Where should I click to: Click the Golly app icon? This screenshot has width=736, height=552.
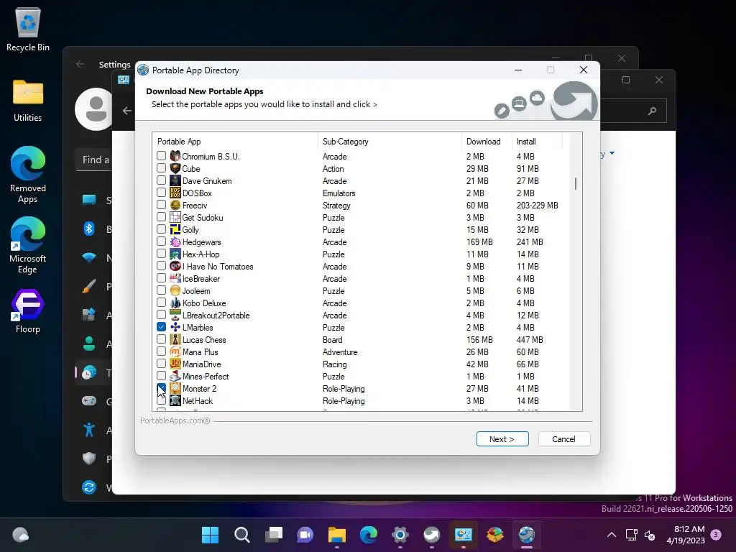[175, 229]
